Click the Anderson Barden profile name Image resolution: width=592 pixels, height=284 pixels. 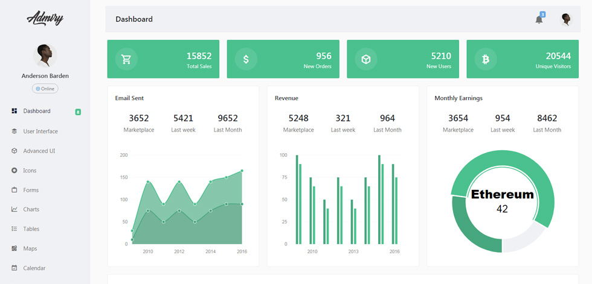pyautogui.click(x=45, y=76)
